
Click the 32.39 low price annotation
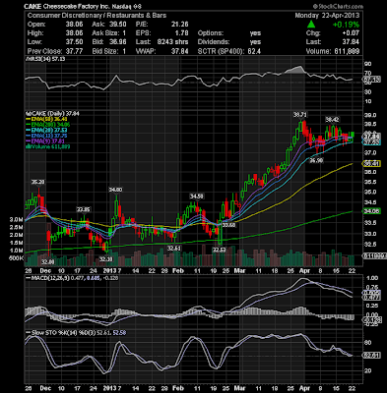(106, 259)
